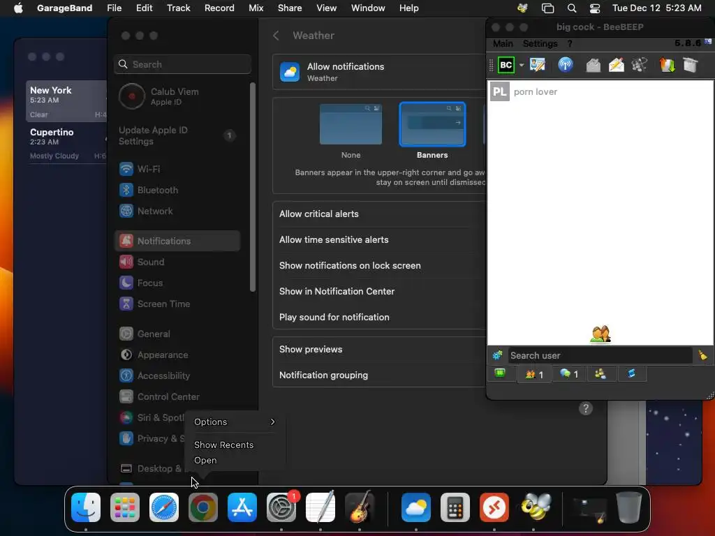Screen dimensions: 715x536
Task: Click the round ? help button in settings pane
Action: click(586, 408)
